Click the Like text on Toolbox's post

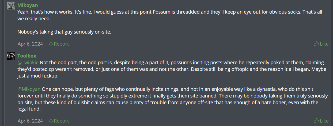[324, 121]
